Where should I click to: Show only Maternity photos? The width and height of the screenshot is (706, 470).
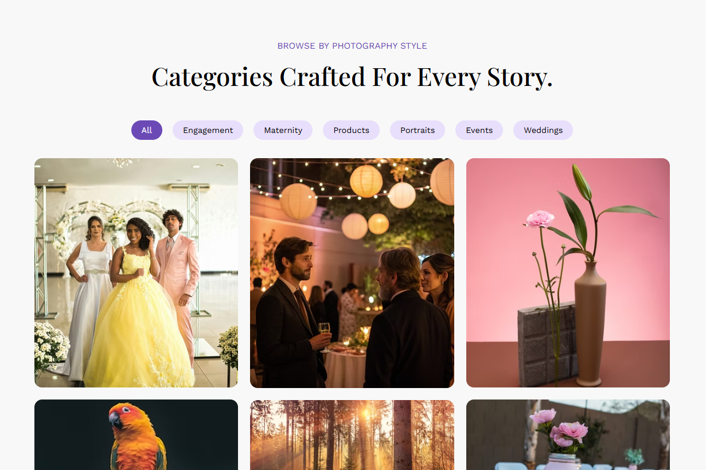coord(283,130)
